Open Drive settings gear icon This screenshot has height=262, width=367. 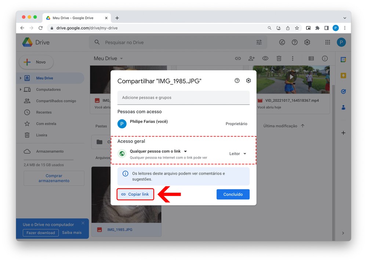(x=307, y=42)
